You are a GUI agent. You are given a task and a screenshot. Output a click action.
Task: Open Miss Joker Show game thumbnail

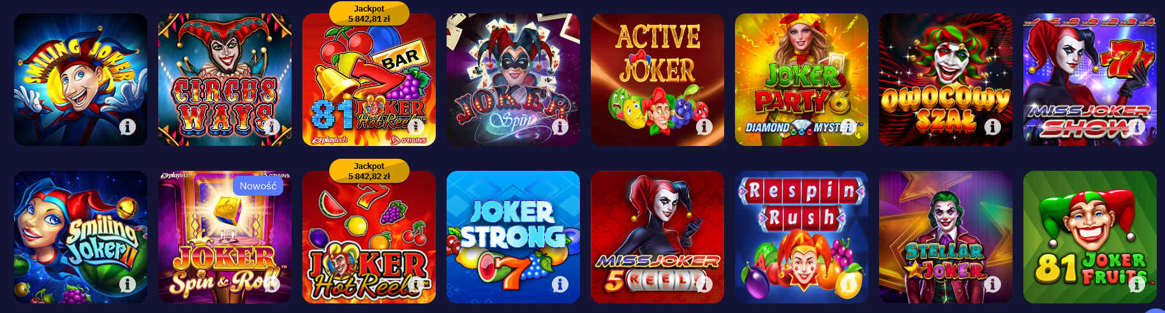coord(1090,80)
